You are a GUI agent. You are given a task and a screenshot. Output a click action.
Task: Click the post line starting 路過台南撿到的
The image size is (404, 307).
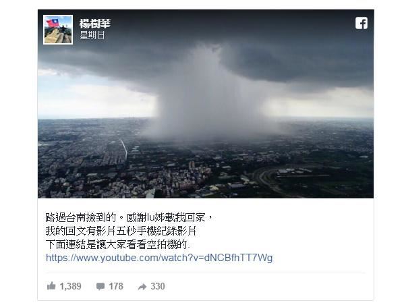click(x=129, y=217)
